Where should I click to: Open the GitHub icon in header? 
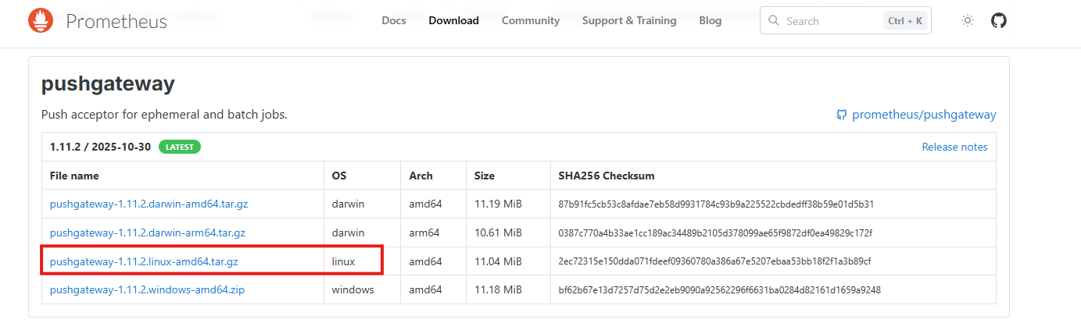click(x=999, y=21)
